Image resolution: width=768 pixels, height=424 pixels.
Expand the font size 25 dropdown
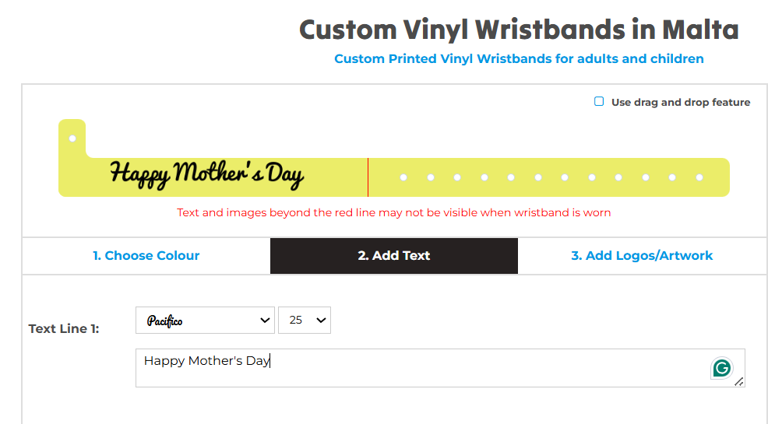(305, 320)
